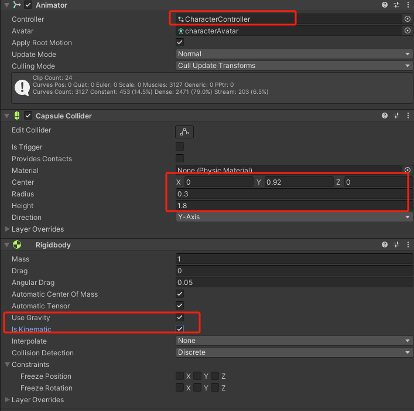Uncheck the Is Kinematic checkbox

[x=180, y=329]
